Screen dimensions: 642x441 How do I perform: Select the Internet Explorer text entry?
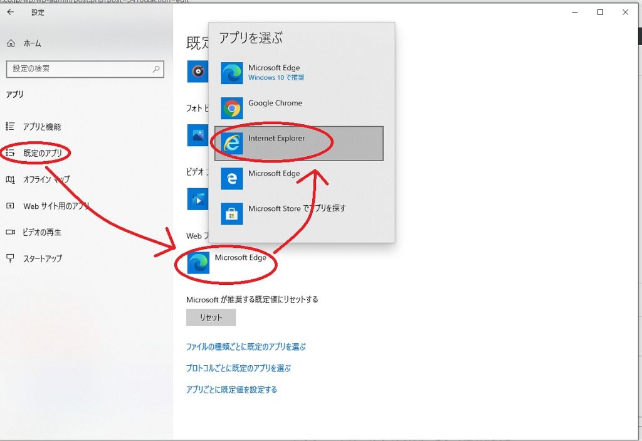(x=276, y=139)
